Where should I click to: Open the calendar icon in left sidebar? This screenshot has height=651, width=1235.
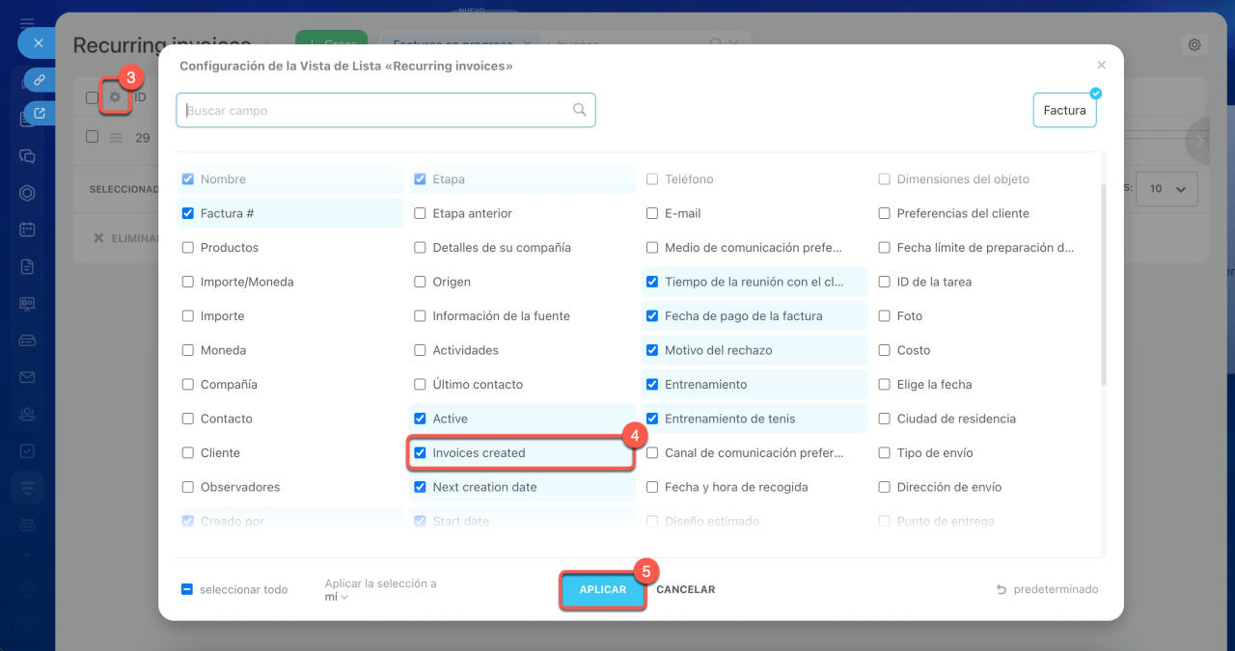pyautogui.click(x=27, y=230)
